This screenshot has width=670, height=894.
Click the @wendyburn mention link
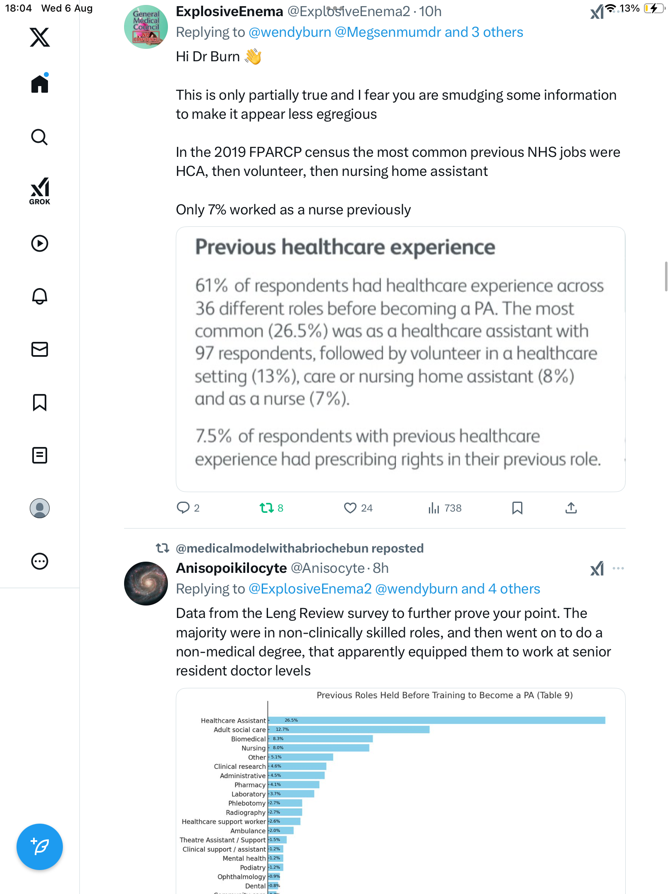290,32
